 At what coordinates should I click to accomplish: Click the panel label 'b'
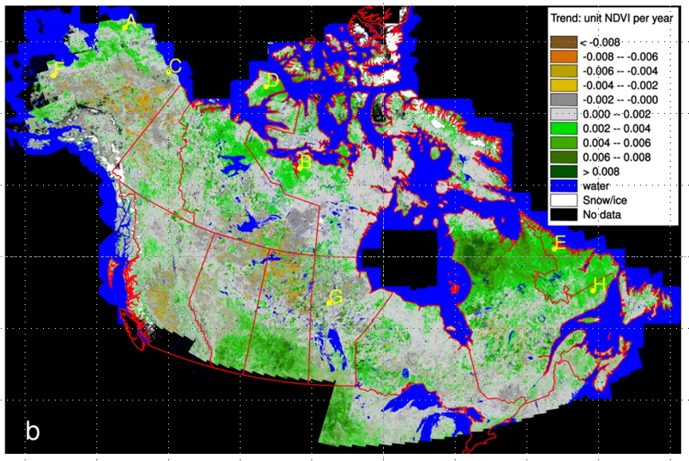[x=33, y=432]
